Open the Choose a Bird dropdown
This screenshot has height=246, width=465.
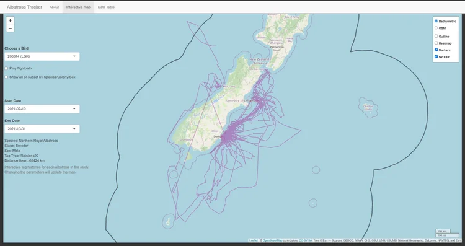tap(42, 56)
